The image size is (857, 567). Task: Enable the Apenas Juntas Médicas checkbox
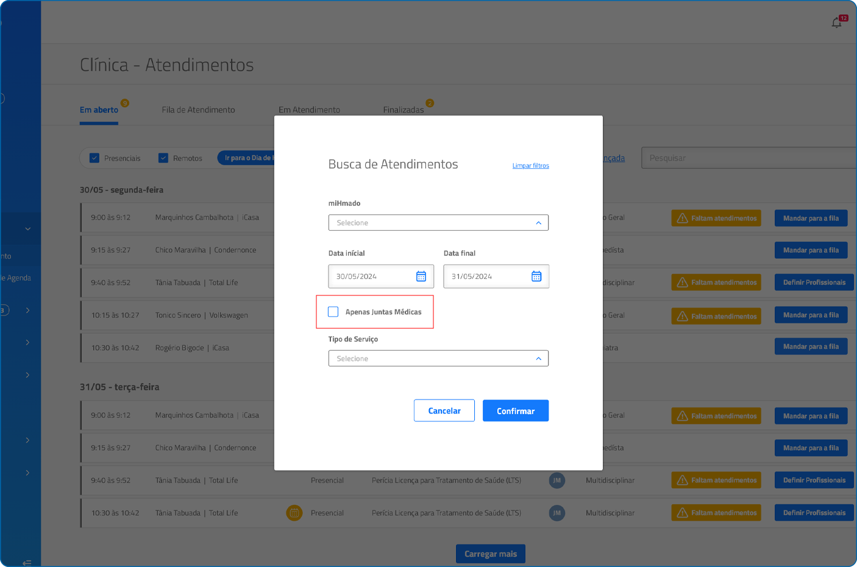pyautogui.click(x=333, y=312)
